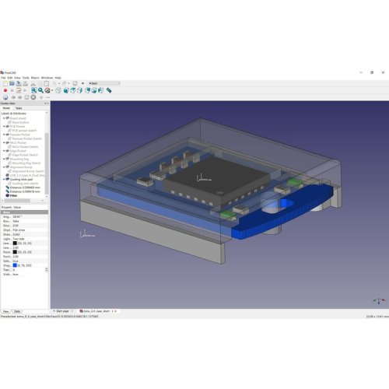Open the View menu

pos(17,78)
